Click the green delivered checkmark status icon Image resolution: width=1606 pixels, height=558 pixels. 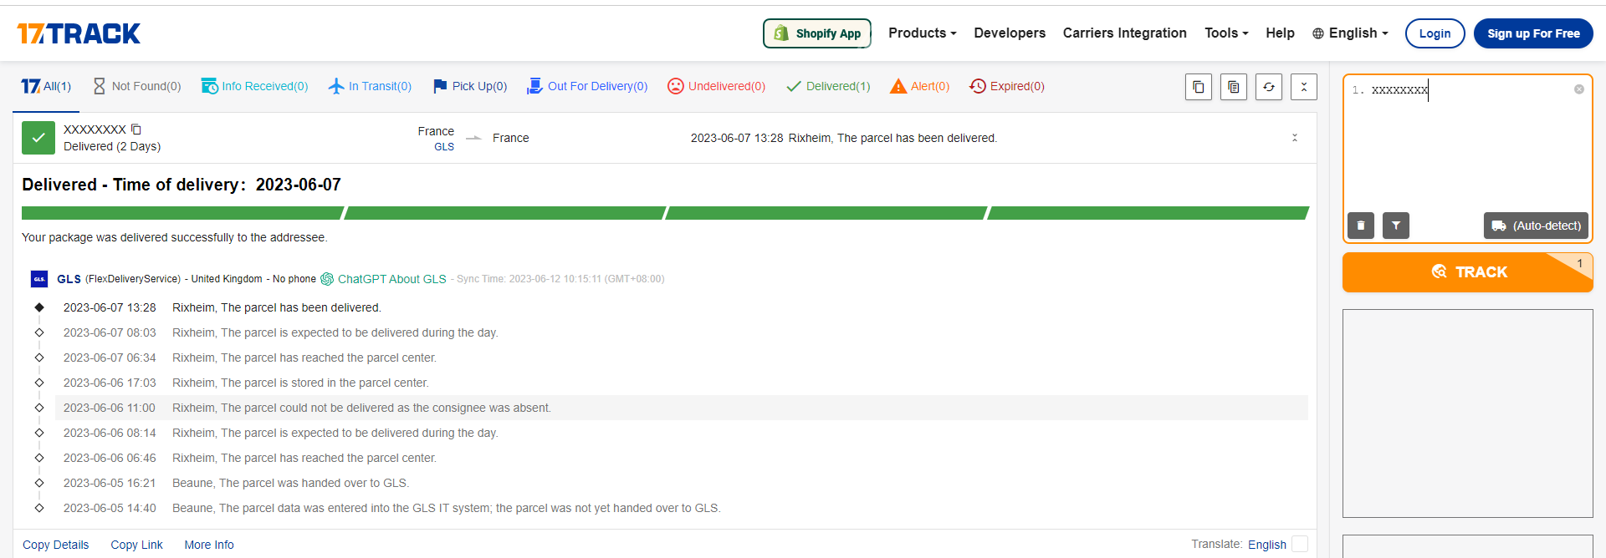pyautogui.click(x=38, y=138)
